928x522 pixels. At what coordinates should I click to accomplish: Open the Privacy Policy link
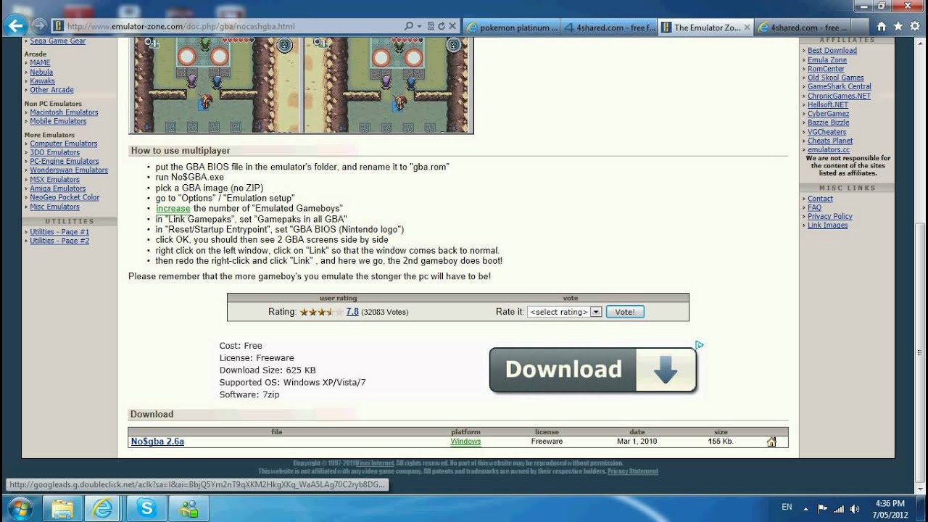[x=830, y=216]
